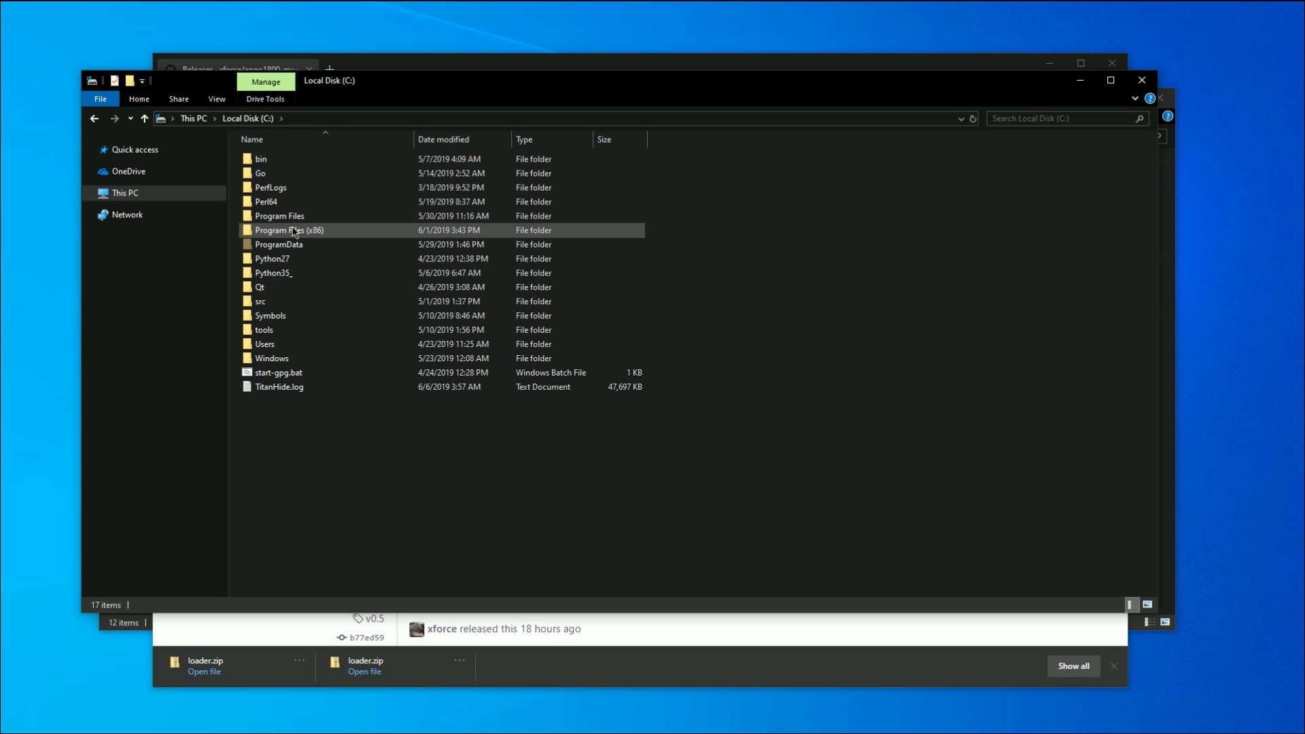The width and height of the screenshot is (1305, 734).
Task: Click the search icon in toolbar
Action: coord(1138,118)
